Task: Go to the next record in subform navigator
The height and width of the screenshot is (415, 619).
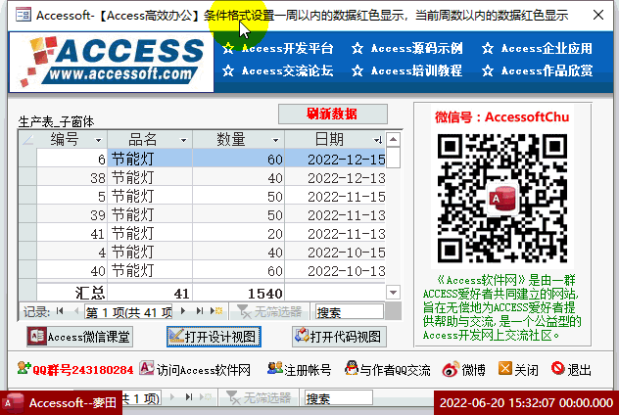Action: (x=183, y=311)
